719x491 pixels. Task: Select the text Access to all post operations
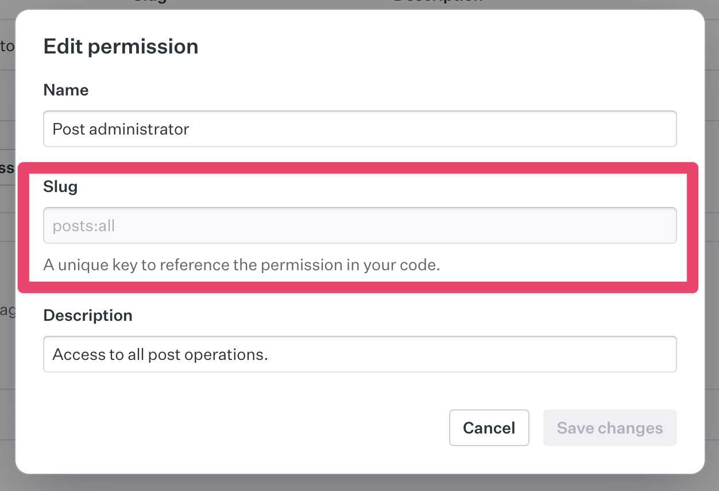[x=160, y=354]
